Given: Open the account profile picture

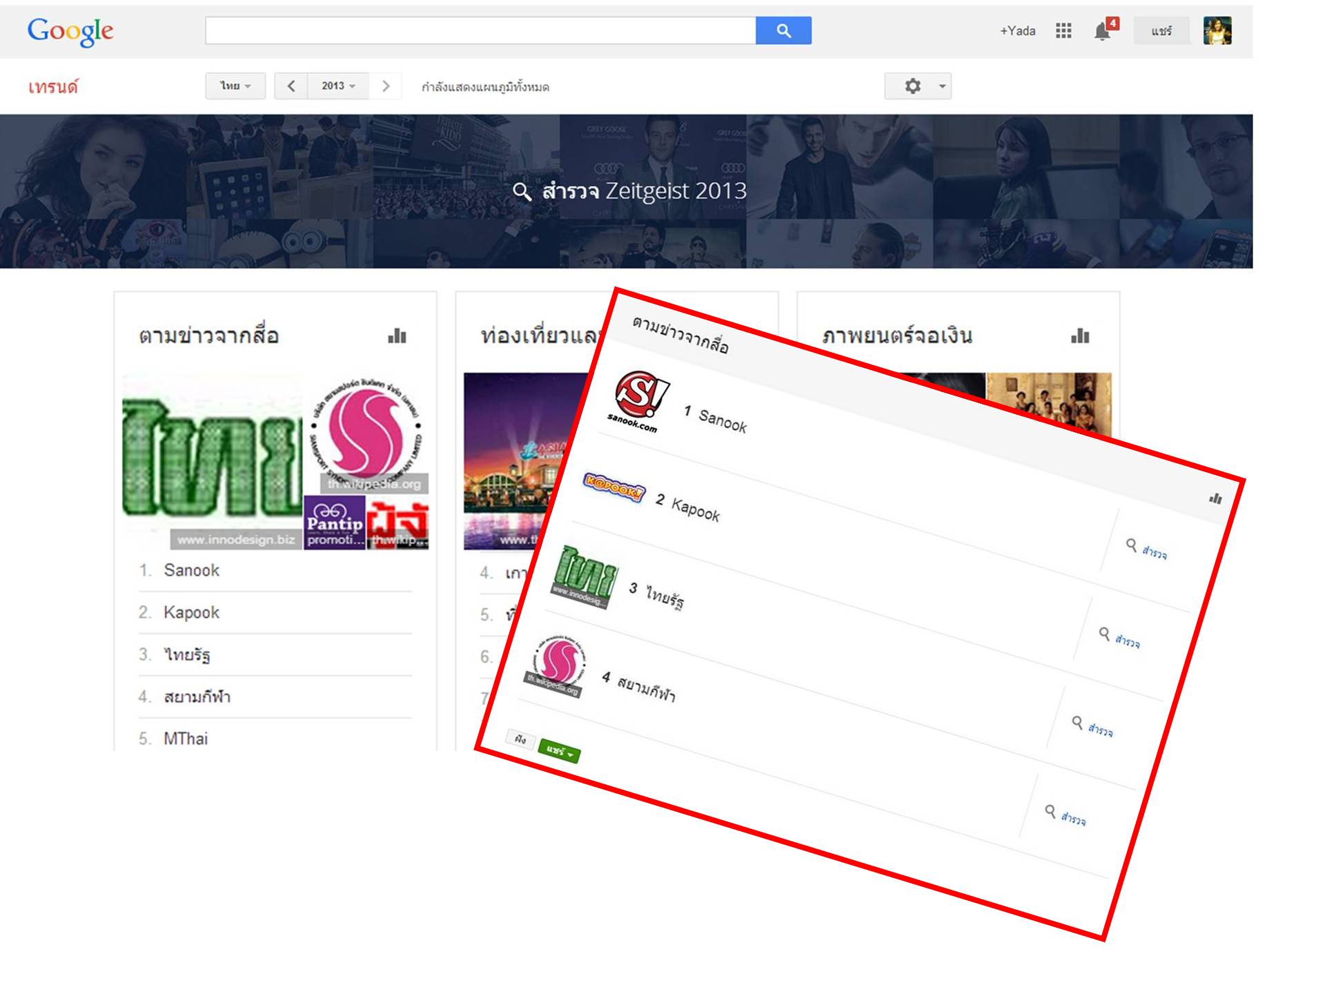Looking at the screenshot, I should (x=1217, y=30).
